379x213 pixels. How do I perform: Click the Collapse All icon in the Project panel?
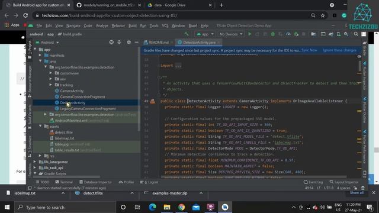pos(119,42)
